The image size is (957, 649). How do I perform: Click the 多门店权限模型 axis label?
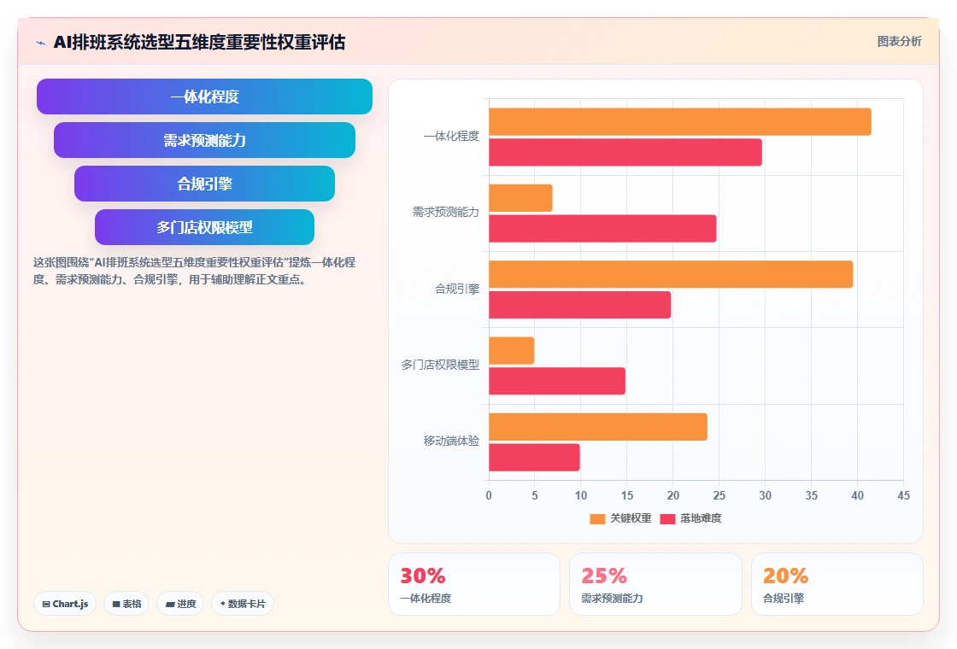pyautogui.click(x=440, y=365)
